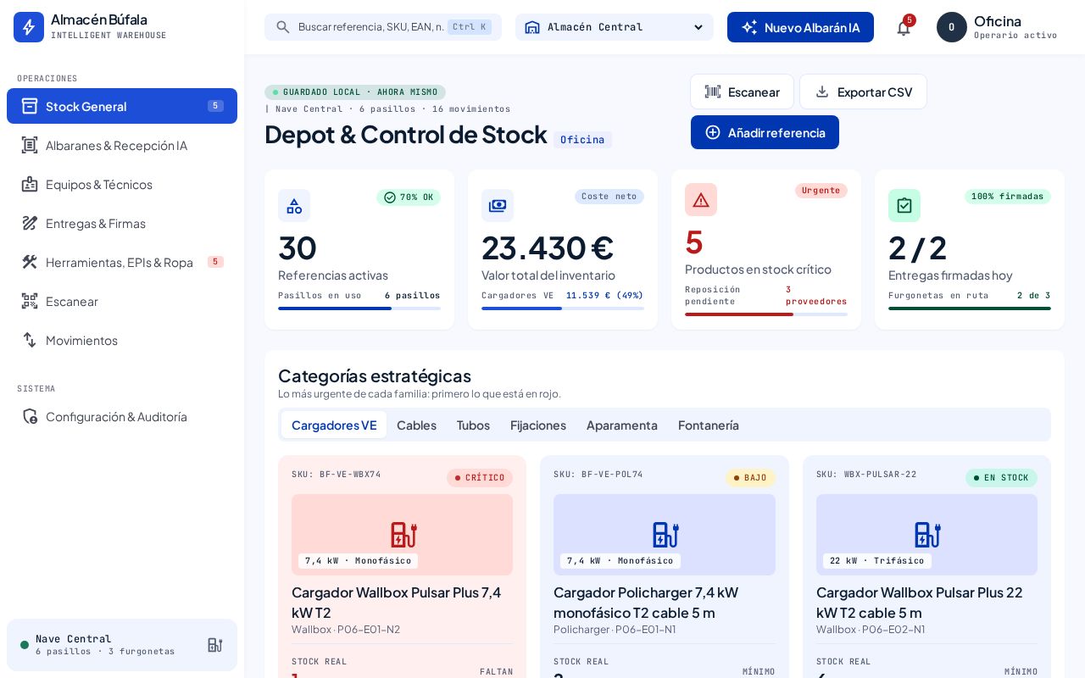Click the Oficina user avatar
Screen dimensions: 1085x678
pos(952,27)
